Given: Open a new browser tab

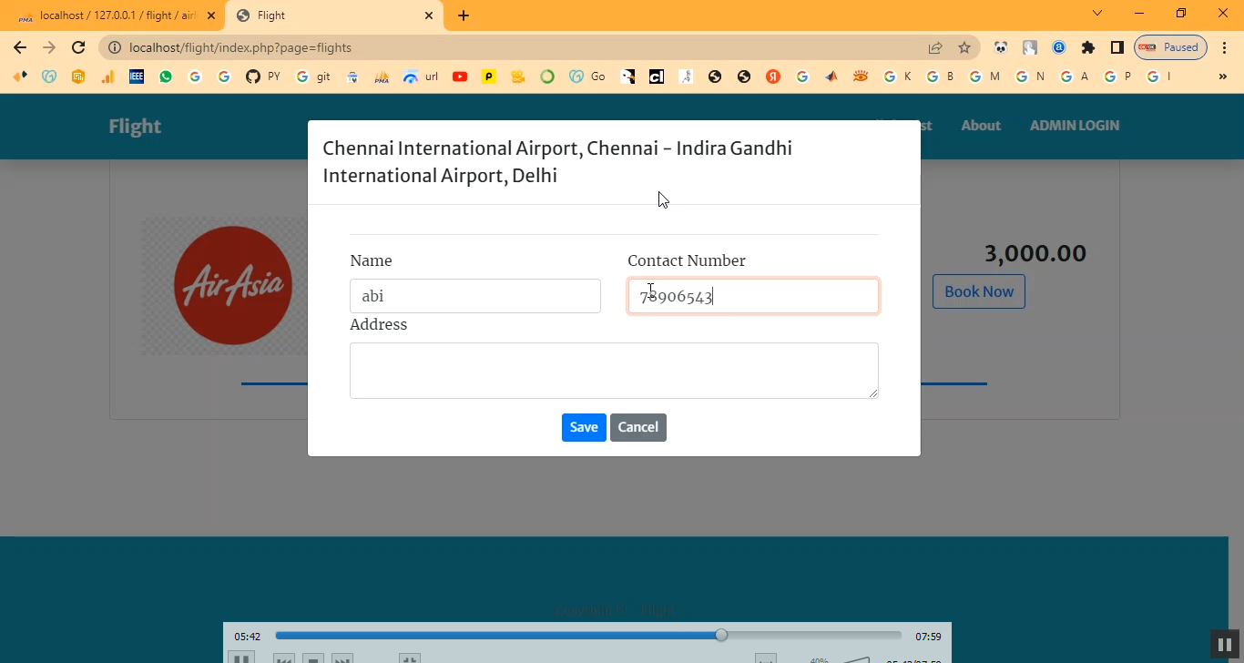Looking at the screenshot, I should [464, 15].
